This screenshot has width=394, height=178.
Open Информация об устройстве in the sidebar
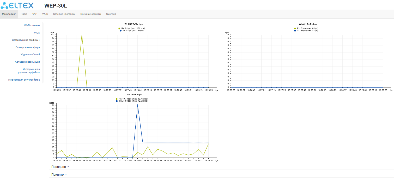[x=24, y=80]
